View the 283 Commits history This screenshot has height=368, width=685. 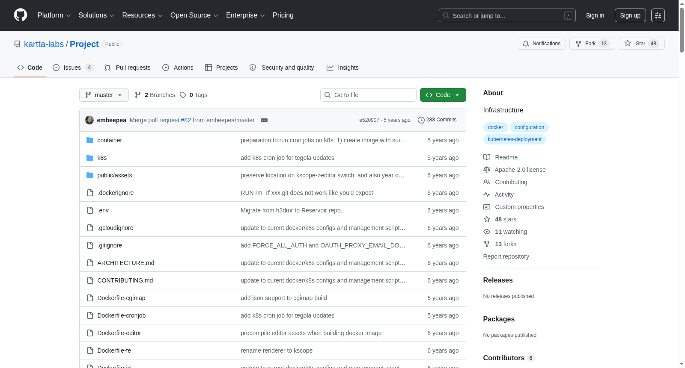437,120
